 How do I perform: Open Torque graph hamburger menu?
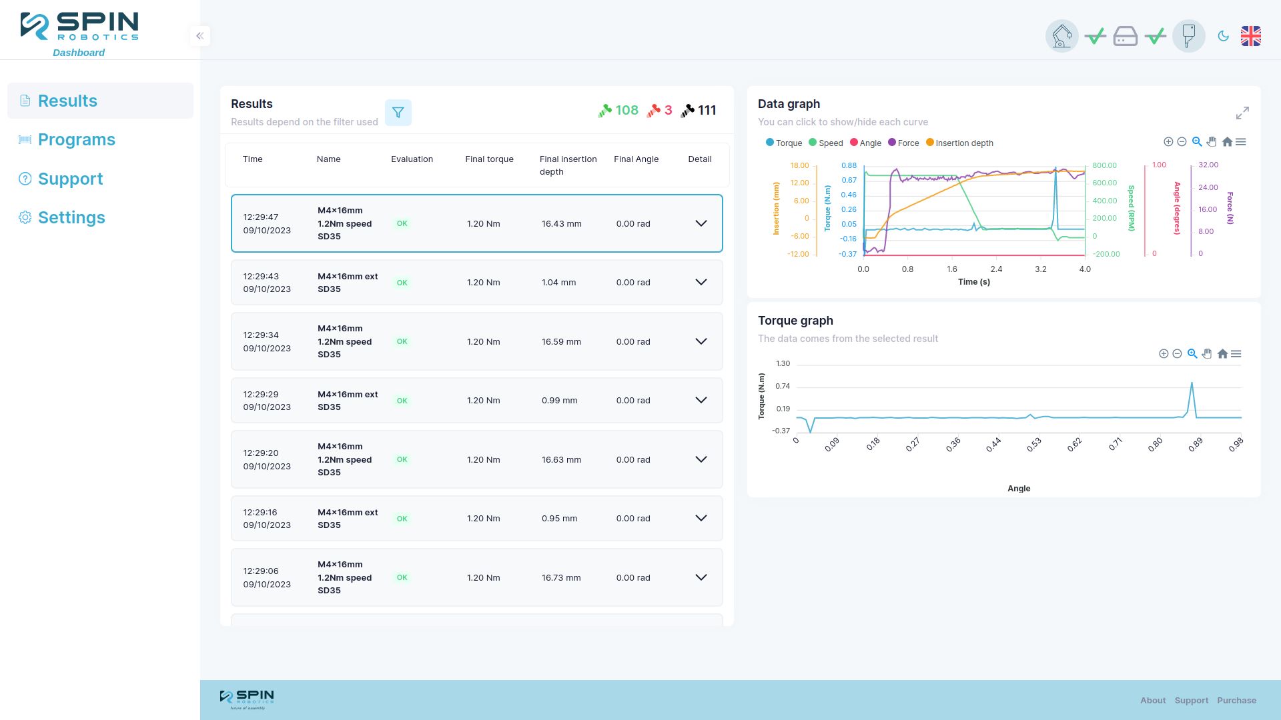(x=1236, y=354)
